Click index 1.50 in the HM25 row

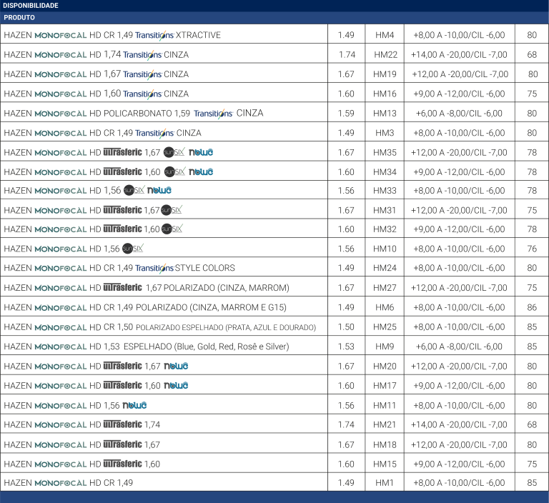tap(346, 327)
